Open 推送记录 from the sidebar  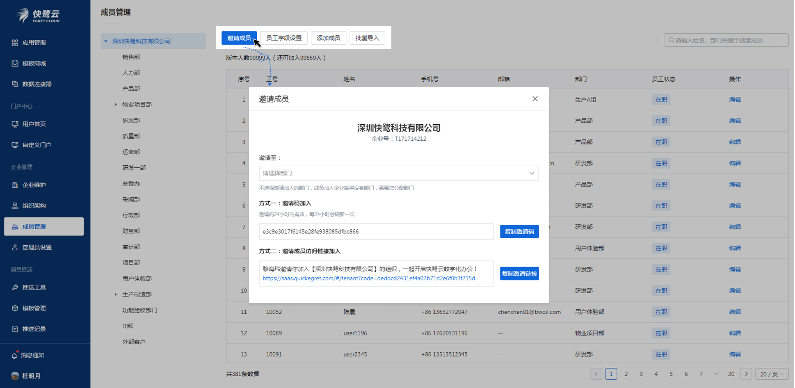(x=14, y=329)
